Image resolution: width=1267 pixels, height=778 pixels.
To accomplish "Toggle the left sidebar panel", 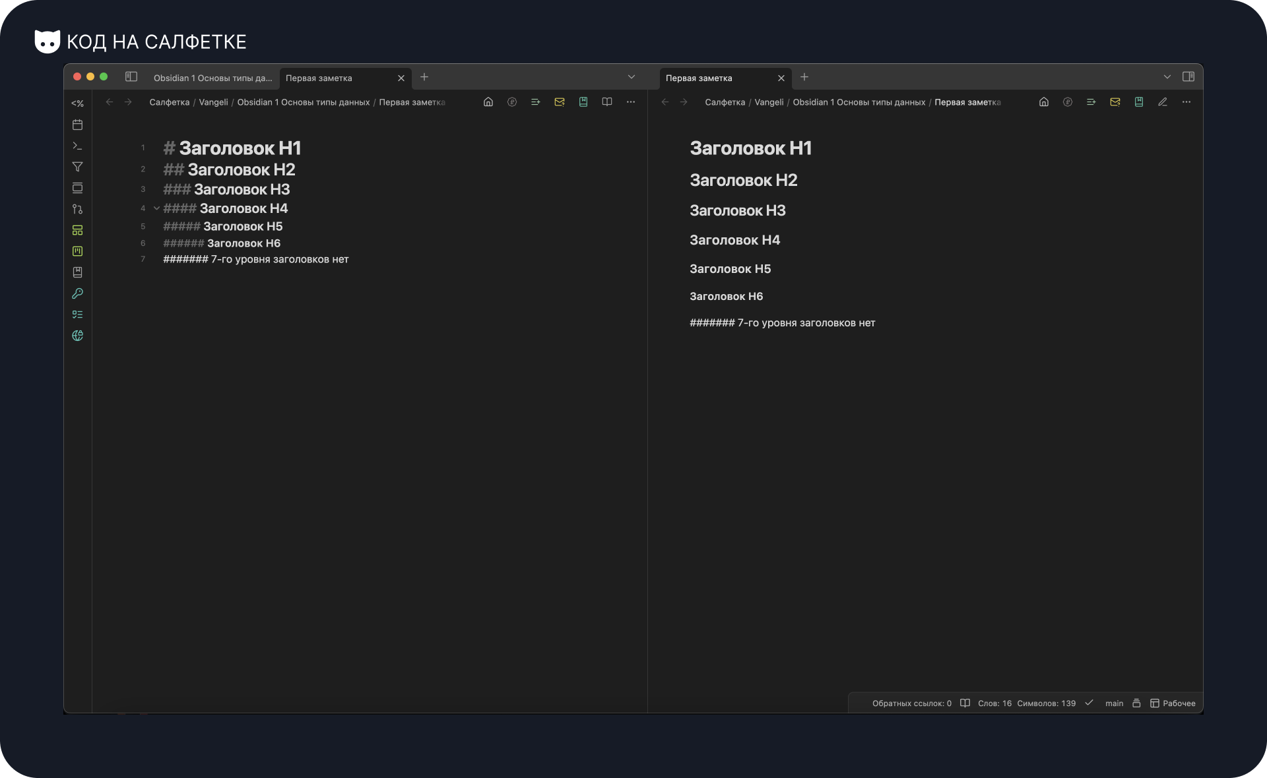I will (x=131, y=77).
